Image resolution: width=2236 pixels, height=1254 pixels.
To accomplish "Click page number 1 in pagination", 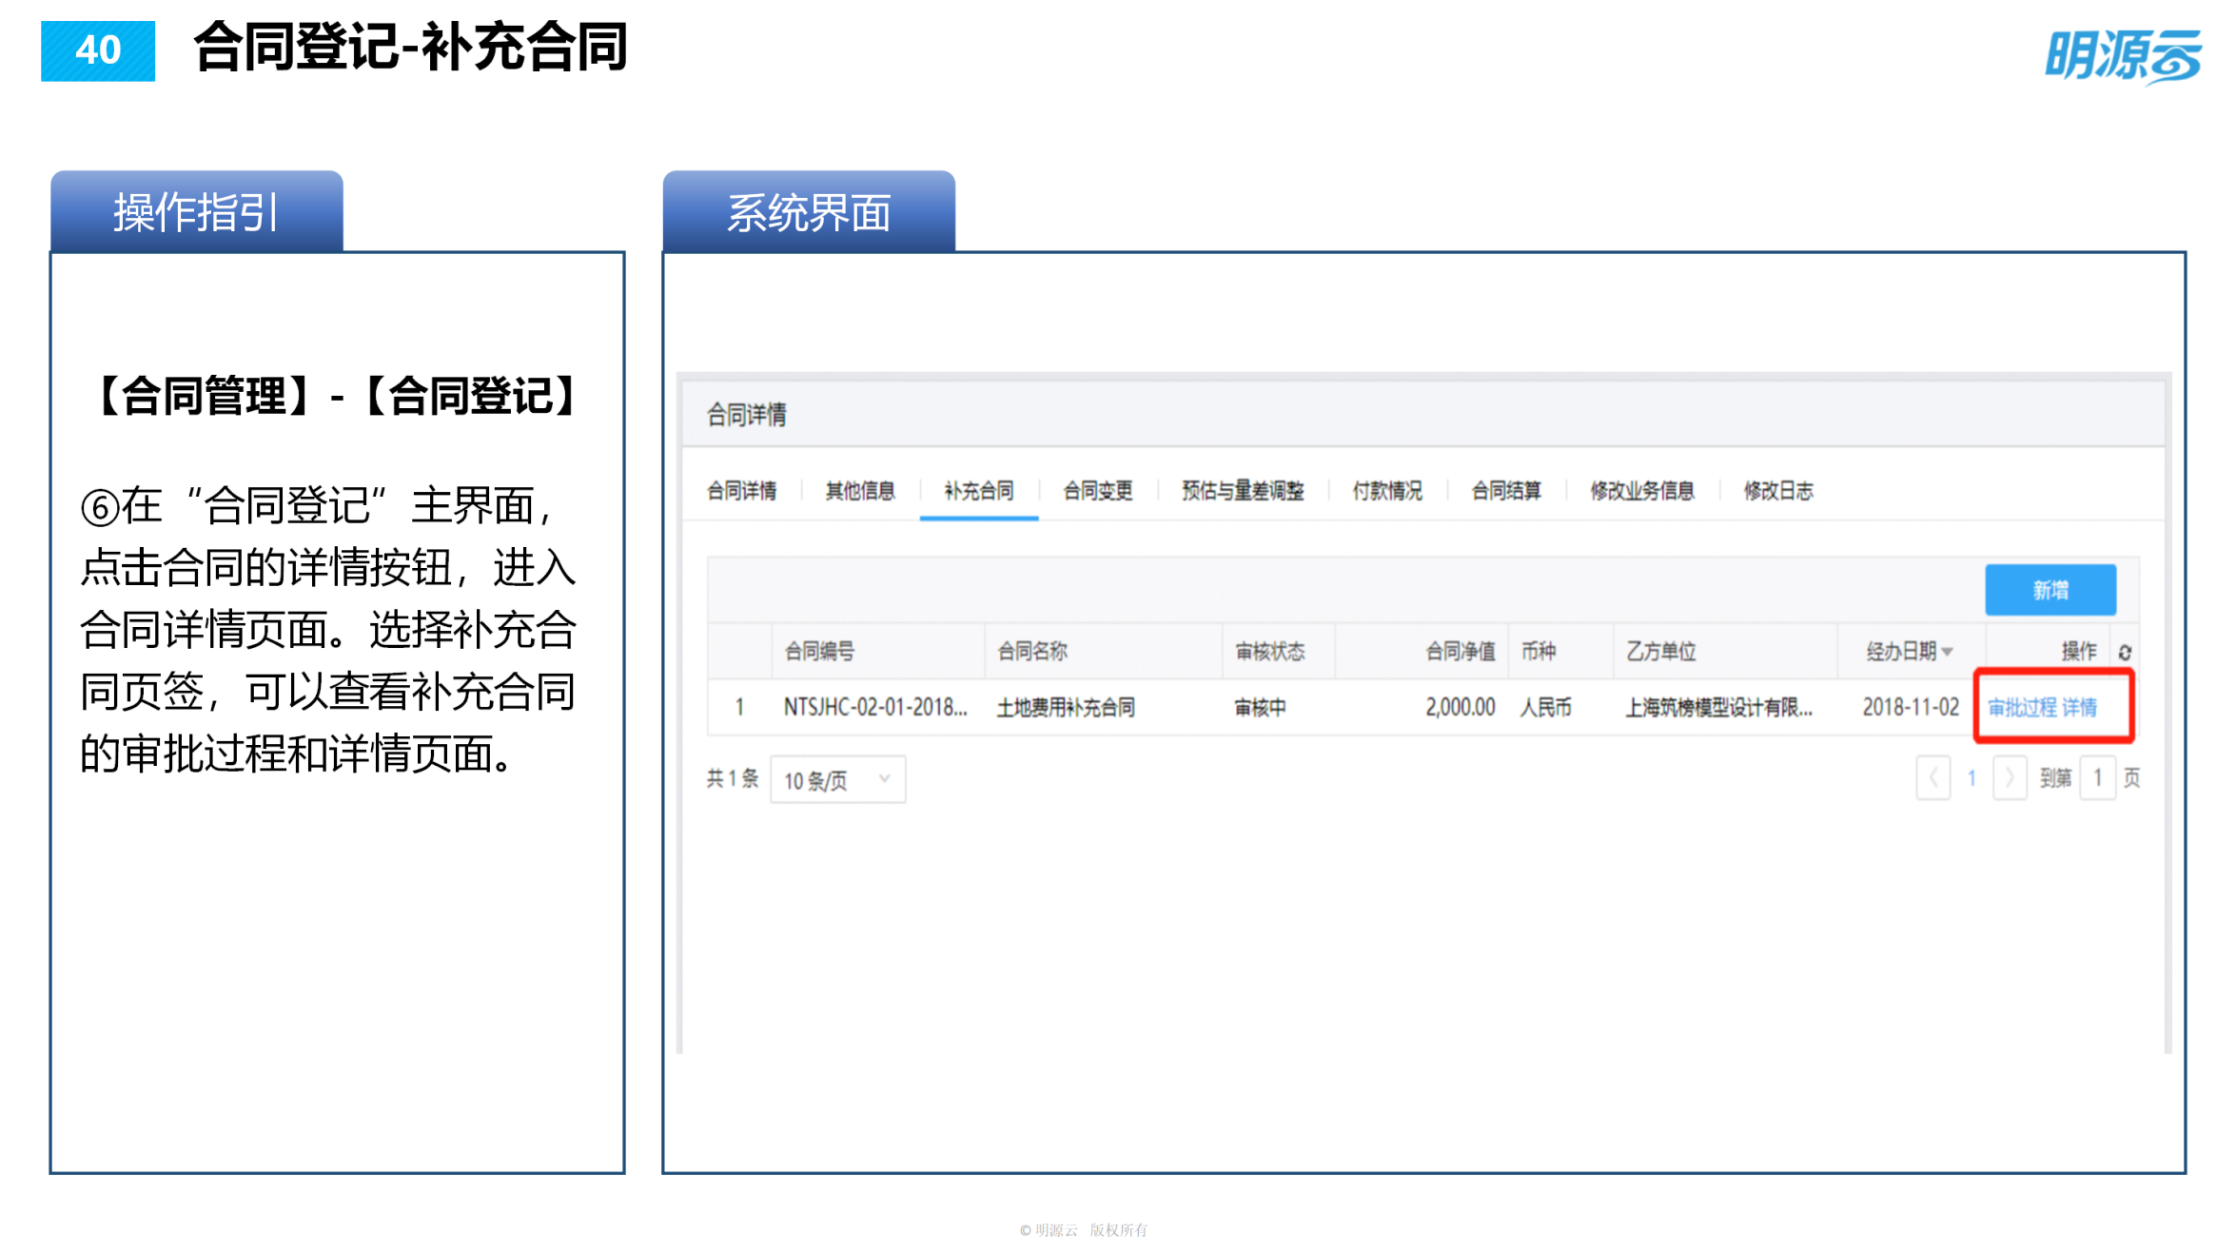I will tap(1971, 778).
